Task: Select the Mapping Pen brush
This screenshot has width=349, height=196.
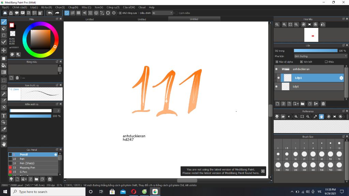Action: click(x=33, y=167)
